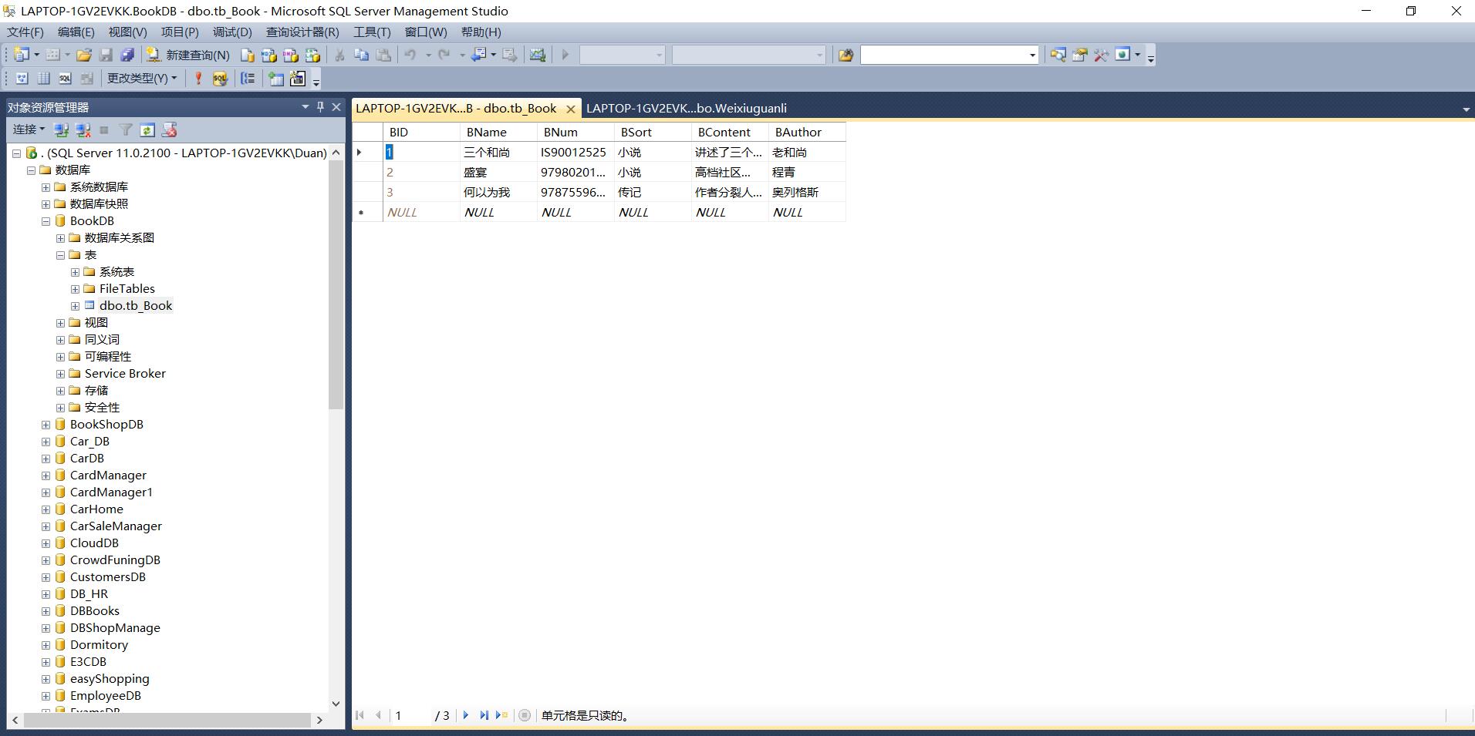Click the Activity Monitor icon
This screenshot has width=1475, height=736.
click(x=538, y=55)
